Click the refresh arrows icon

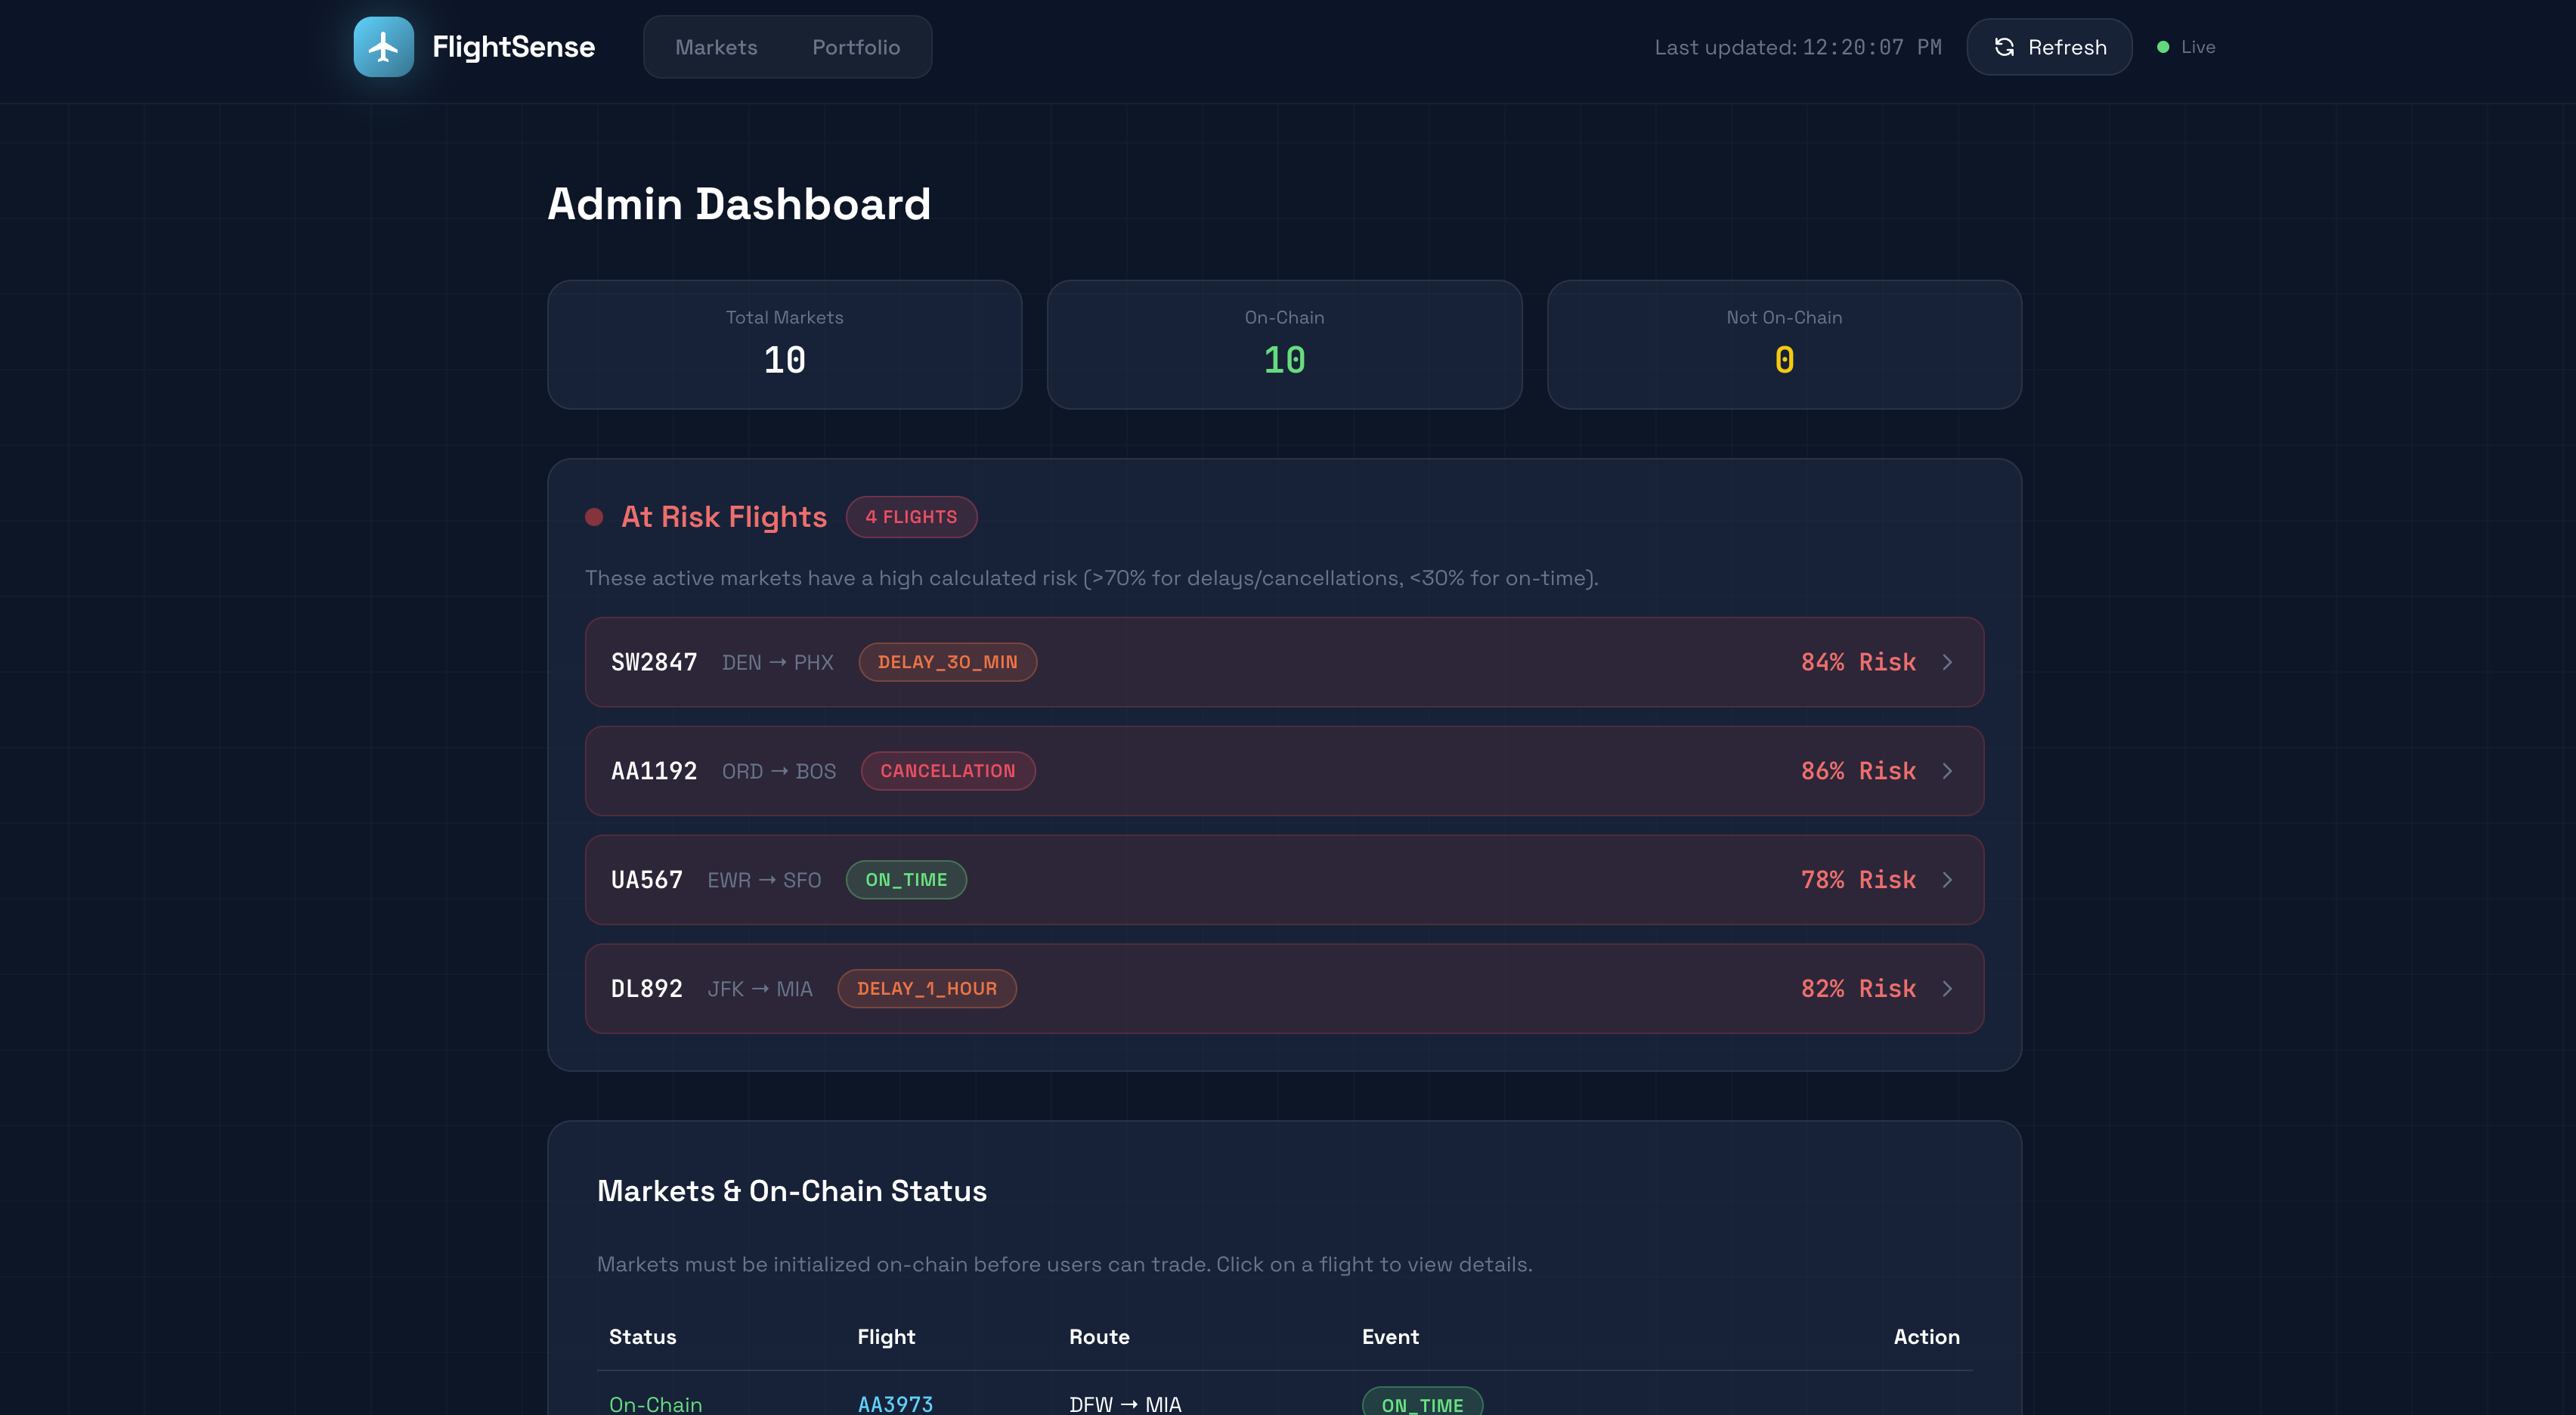(2004, 47)
